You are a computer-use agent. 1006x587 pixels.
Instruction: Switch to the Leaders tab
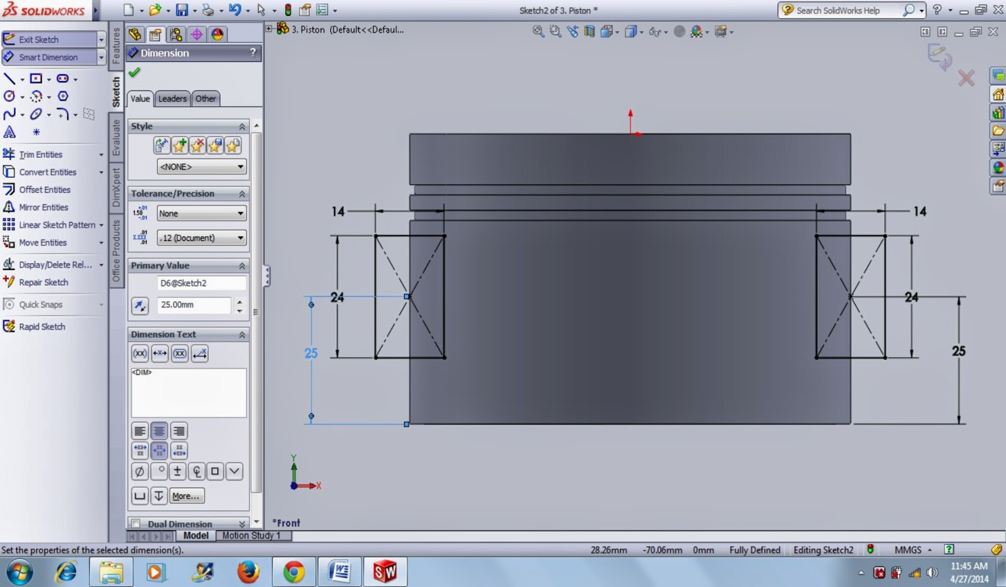pos(172,98)
